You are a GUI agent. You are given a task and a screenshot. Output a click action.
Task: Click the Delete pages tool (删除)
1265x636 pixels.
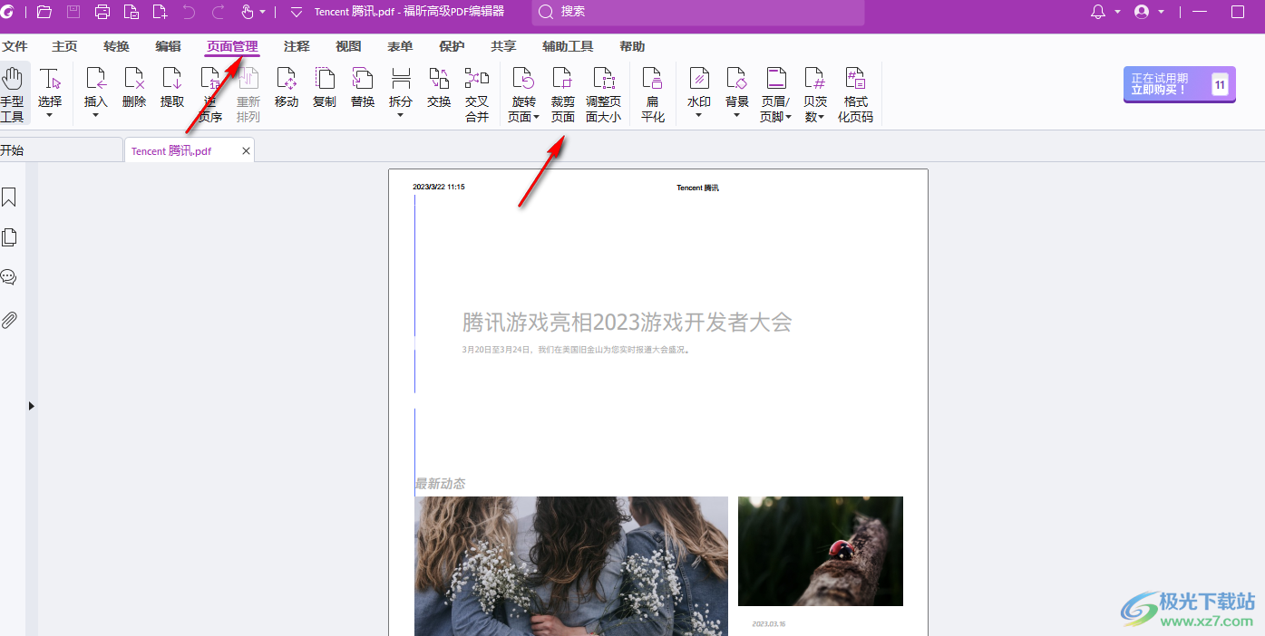(134, 88)
